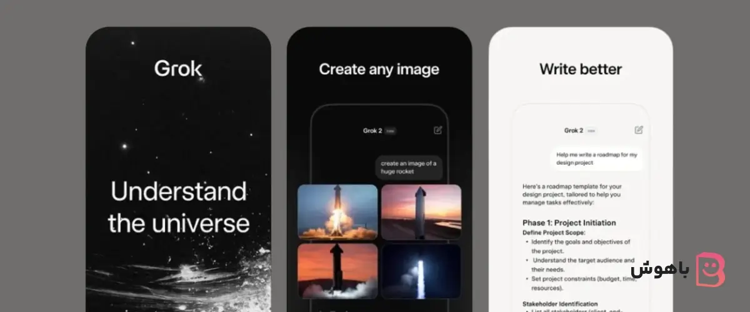Screen dimensions: 750x312
Task: Click the 'Define Project Scope' subheading
Action: tap(554, 233)
